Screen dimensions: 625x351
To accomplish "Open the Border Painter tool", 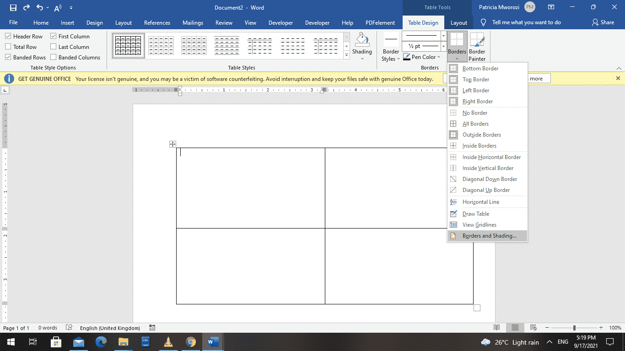I will (477, 44).
